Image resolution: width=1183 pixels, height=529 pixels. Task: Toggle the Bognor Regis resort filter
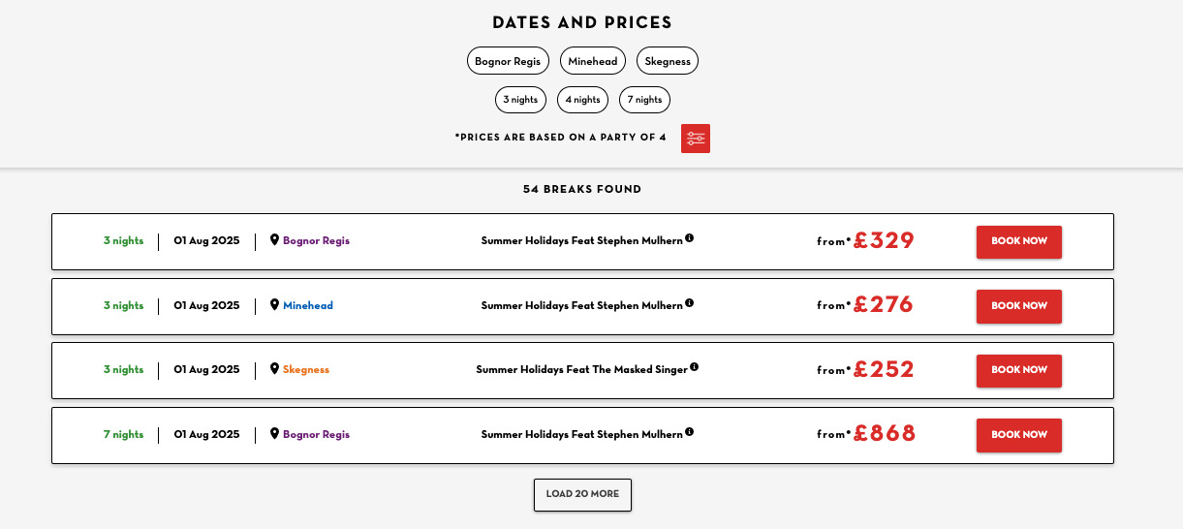[508, 61]
